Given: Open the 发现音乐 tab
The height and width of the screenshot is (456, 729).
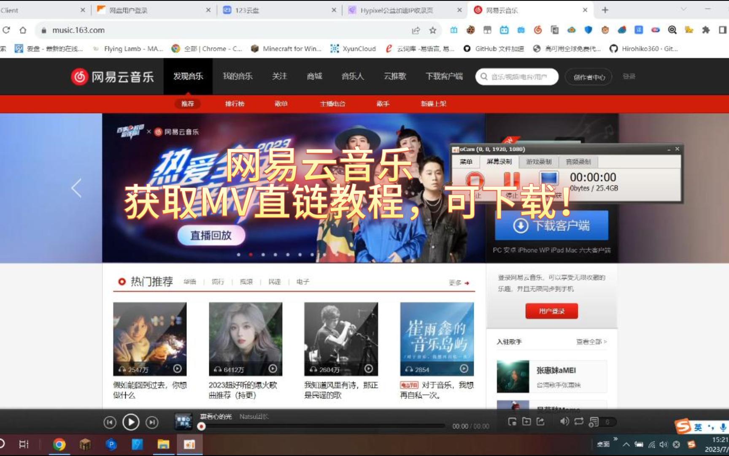Looking at the screenshot, I should [188, 76].
